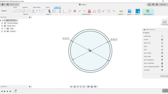Enable the Sketch Grid checkbox
168x94 pixels.
click(x=162, y=43)
